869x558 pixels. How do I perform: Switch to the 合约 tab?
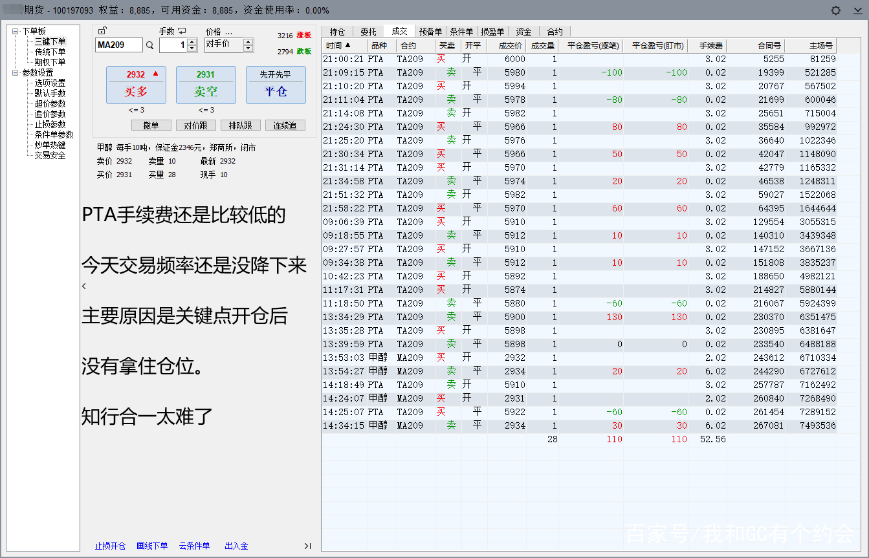click(x=555, y=31)
